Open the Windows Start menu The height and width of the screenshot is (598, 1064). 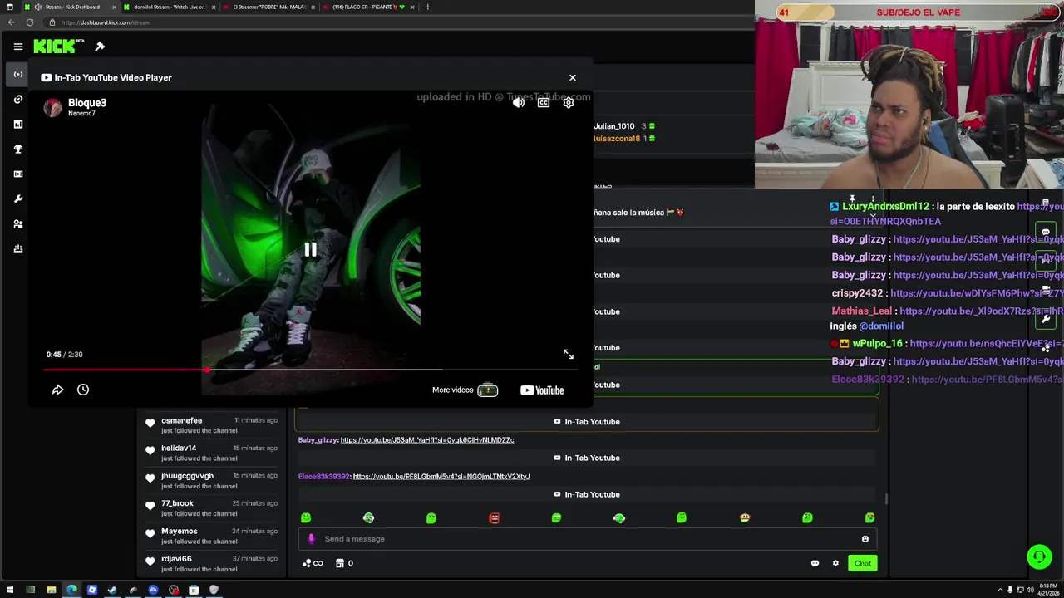coord(10,590)
